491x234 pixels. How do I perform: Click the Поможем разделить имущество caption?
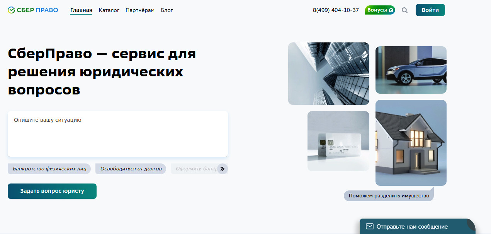coord(389,196)
